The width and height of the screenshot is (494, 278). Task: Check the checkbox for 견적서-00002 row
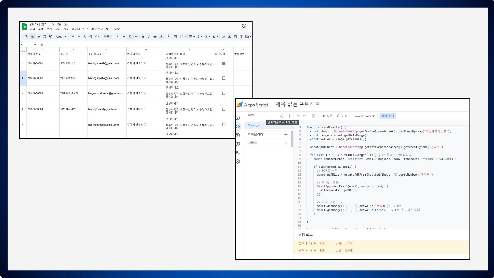[x=224, y=78]
